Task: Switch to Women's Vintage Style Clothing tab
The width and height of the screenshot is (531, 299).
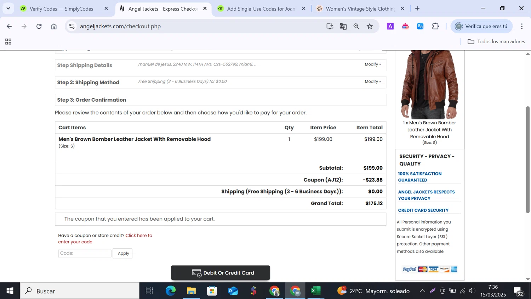Action: 360,9
